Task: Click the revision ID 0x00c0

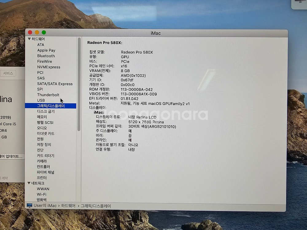Action: pos(127,85)
